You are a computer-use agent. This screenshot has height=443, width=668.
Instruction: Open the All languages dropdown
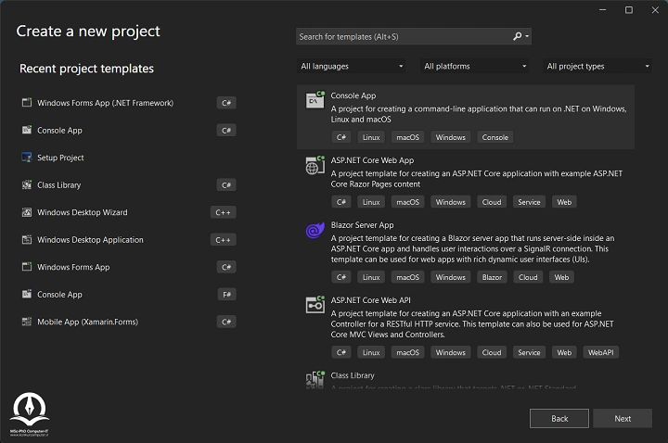(x=352, y=67)
